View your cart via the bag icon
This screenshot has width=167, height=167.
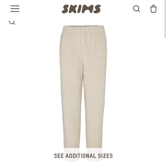coord(153,9)
